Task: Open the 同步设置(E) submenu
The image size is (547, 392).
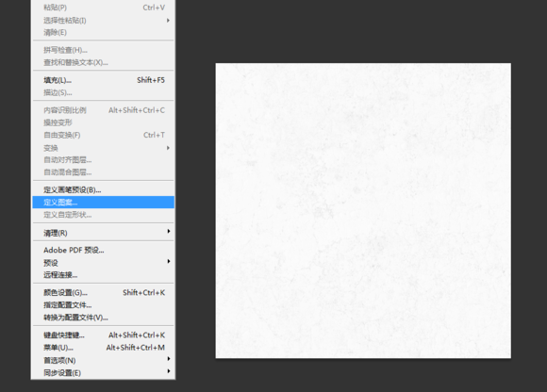Action: point(103,372)
